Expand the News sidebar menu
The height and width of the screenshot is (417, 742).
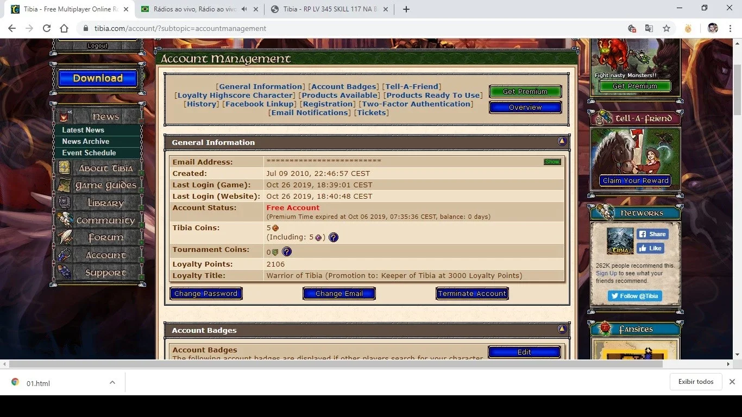(98, 116)
